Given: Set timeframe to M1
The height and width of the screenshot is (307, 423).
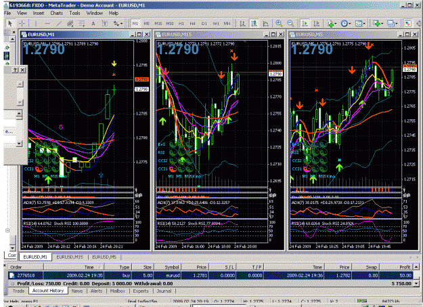Looking at the screenshot, I should (135, 24).
